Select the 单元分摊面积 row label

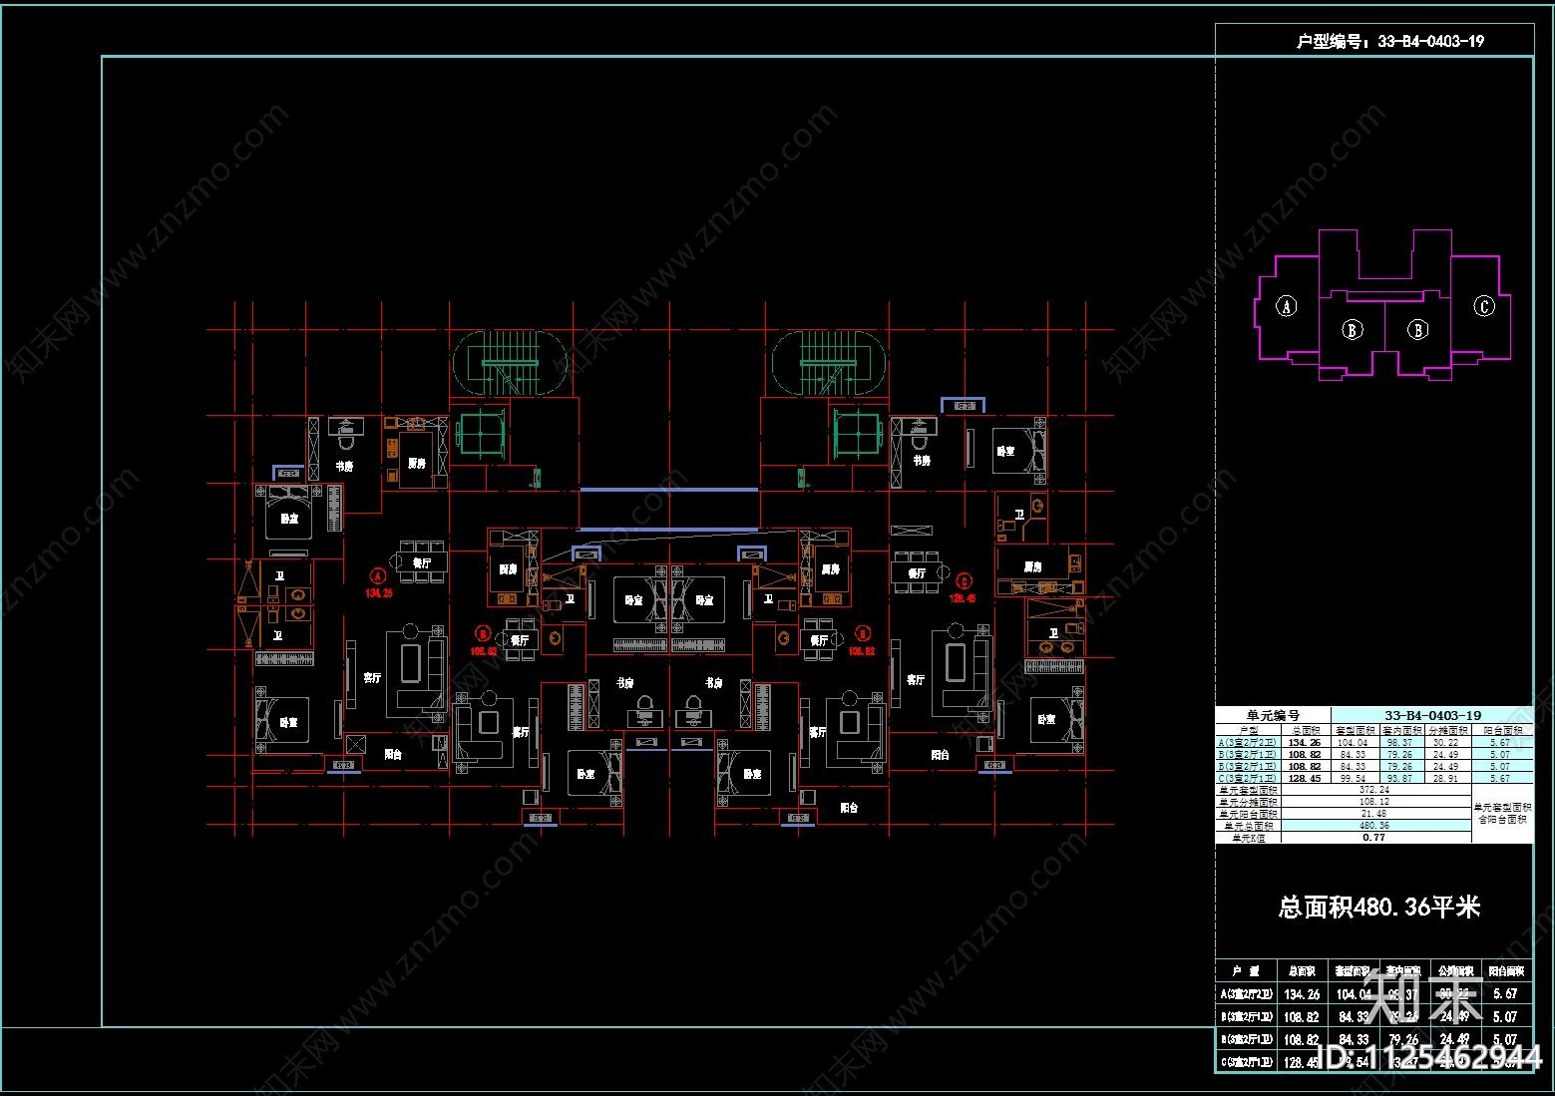(1248, 801)
